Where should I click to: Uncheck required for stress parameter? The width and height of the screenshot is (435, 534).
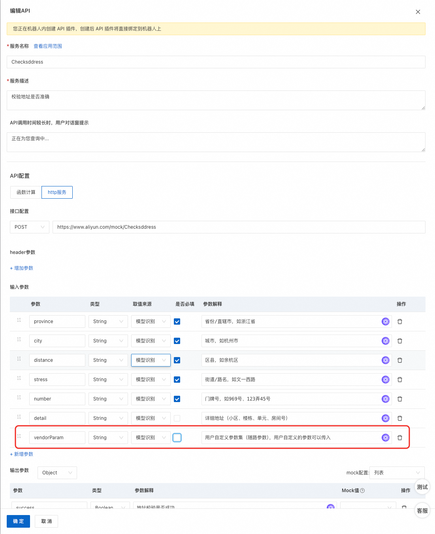coord(177,380)
